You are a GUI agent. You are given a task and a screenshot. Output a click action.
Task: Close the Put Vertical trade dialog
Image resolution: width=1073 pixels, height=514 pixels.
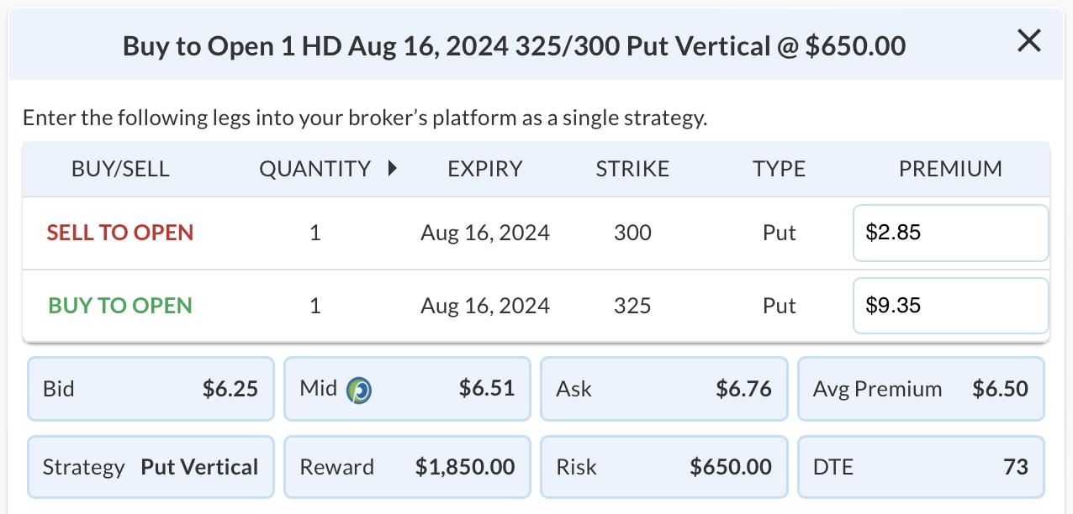point(1029,41)
